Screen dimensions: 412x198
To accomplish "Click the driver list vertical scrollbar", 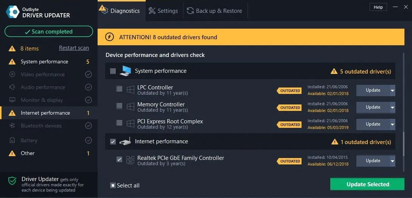I will (x=404, y=144).
